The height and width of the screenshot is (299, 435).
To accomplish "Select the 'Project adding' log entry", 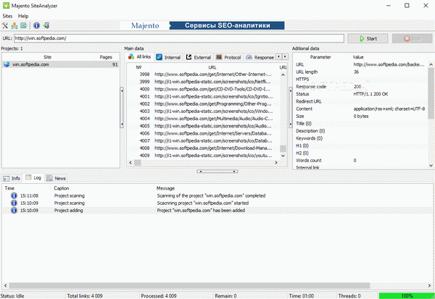I will pos(217,211).
